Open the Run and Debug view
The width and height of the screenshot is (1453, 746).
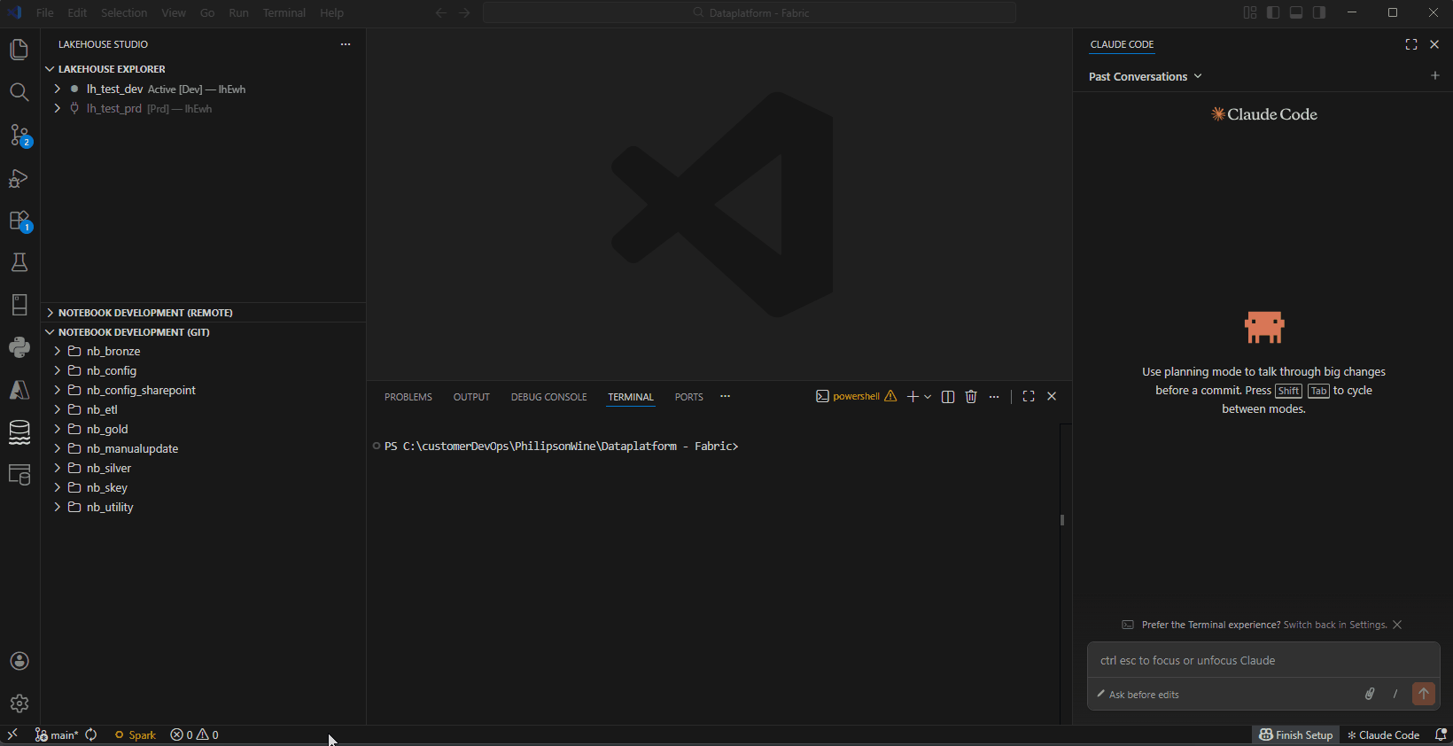coord(19,178)
